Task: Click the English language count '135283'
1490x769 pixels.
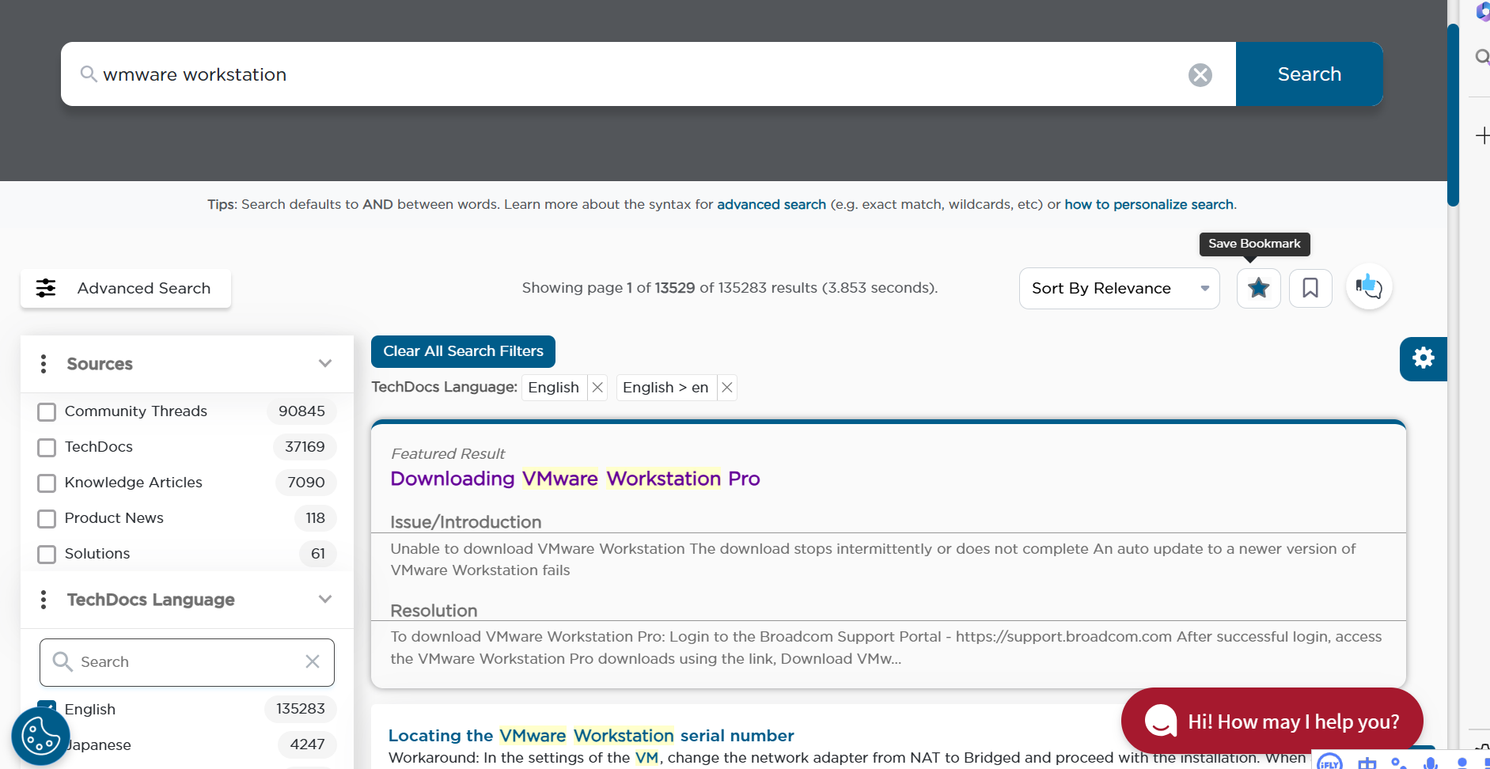Action: tap(301, 709)
